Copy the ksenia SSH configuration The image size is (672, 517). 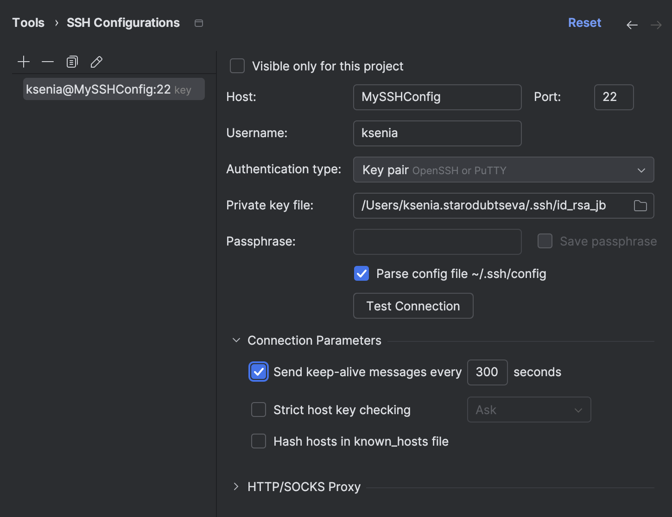(72, 61)
